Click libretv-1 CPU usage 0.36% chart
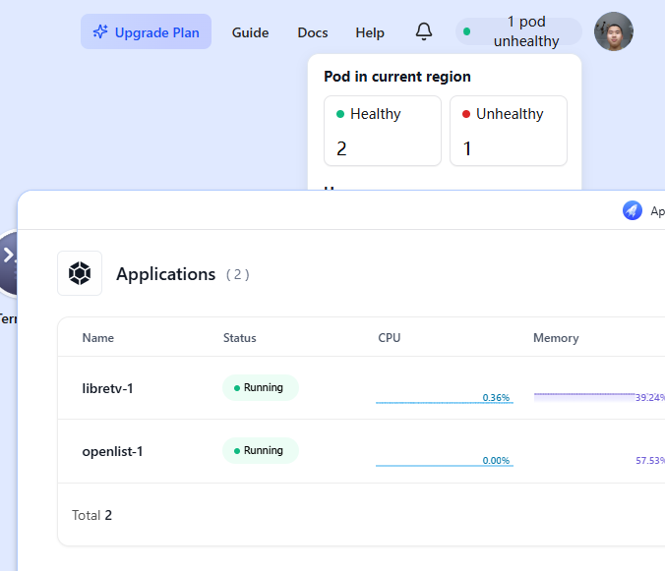 [445, 398]
